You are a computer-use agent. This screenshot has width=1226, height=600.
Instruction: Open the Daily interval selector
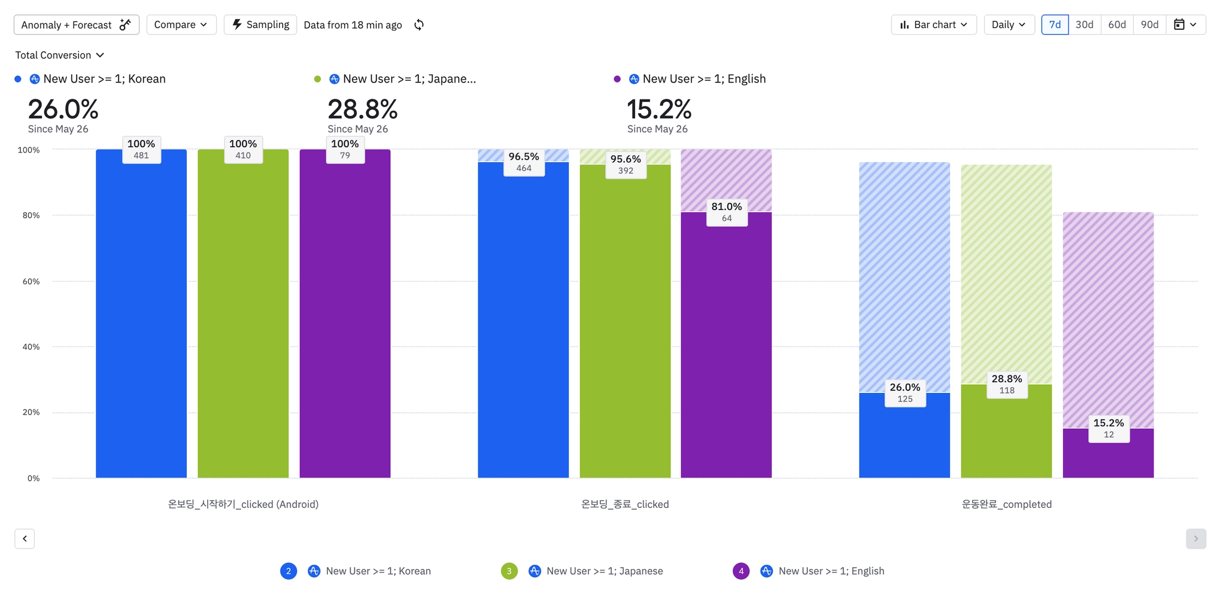pyautogui.click(x=1009, y=25)
